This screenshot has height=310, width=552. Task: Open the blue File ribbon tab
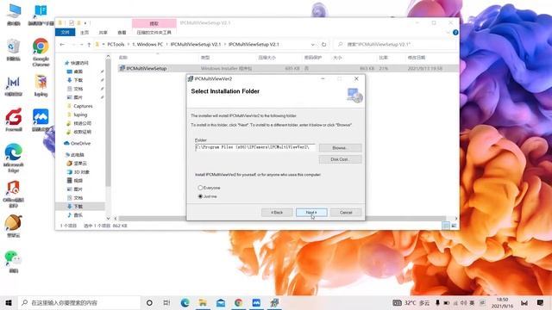66,33
